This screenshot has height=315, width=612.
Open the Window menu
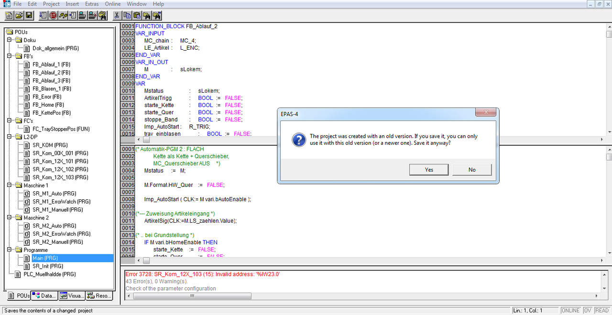(x=136, y=4)
